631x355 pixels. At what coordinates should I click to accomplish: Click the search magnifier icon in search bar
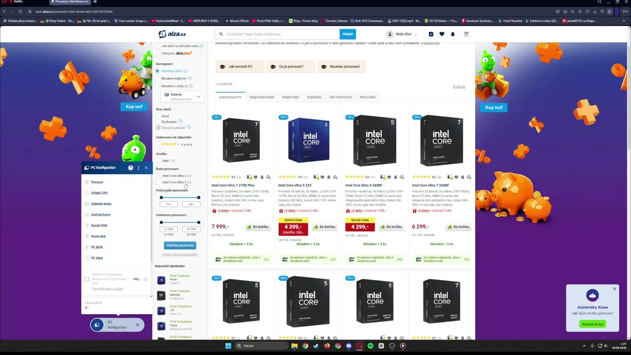click(222, 34)
